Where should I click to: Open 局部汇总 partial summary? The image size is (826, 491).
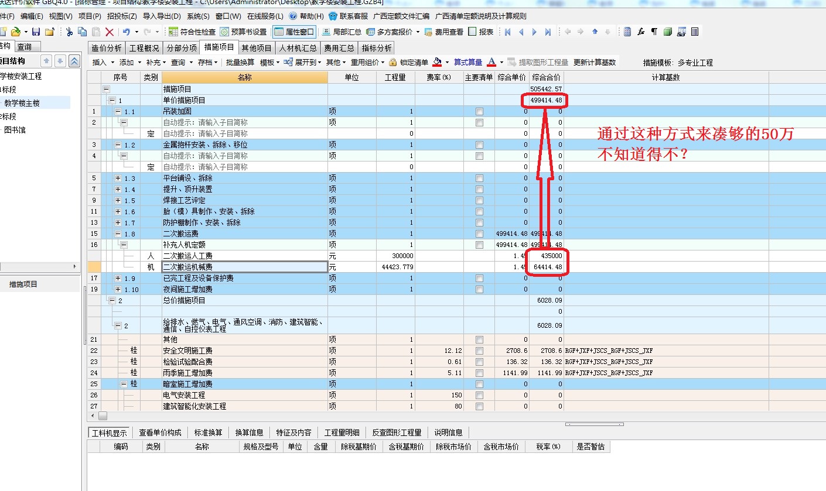342,32
